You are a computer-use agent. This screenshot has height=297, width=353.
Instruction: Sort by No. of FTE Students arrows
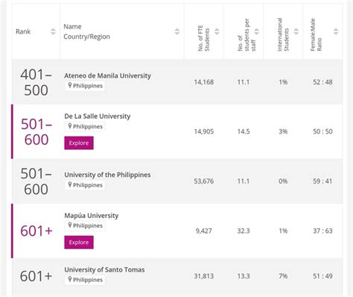click(217, 31)
